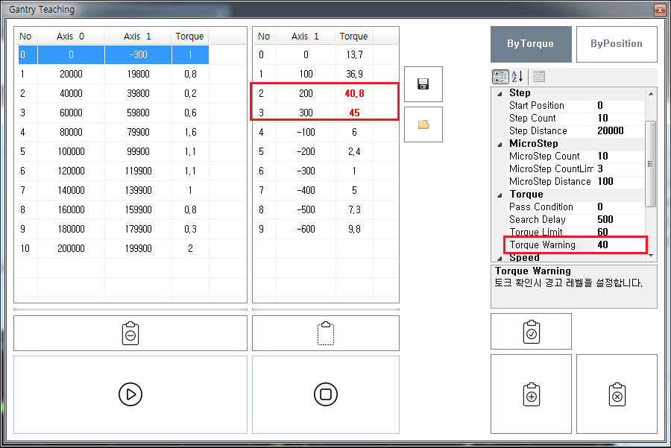Click the stop button
Image resolution: width=671 pixels, height=448 pixels.
(x=325, y=394)
